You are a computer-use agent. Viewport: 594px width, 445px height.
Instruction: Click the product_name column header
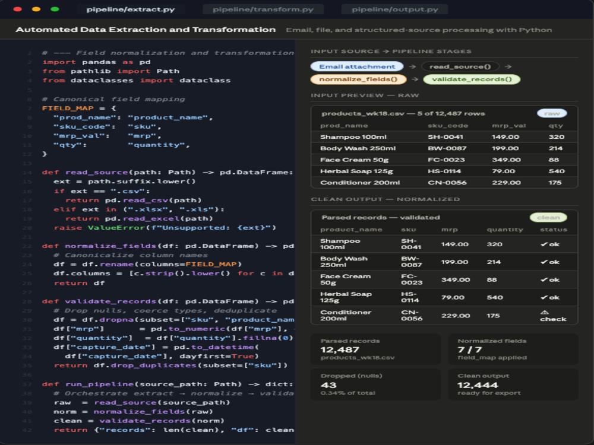tap(351, 230)
